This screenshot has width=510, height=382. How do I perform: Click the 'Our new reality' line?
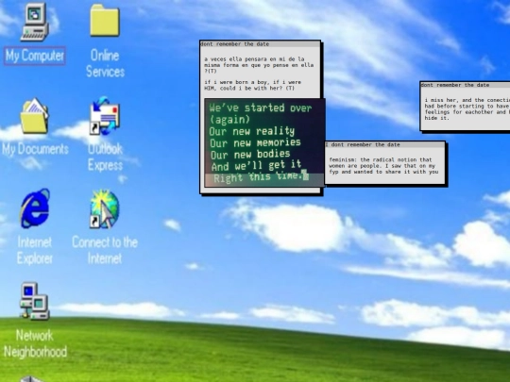(x=252, y=131)
